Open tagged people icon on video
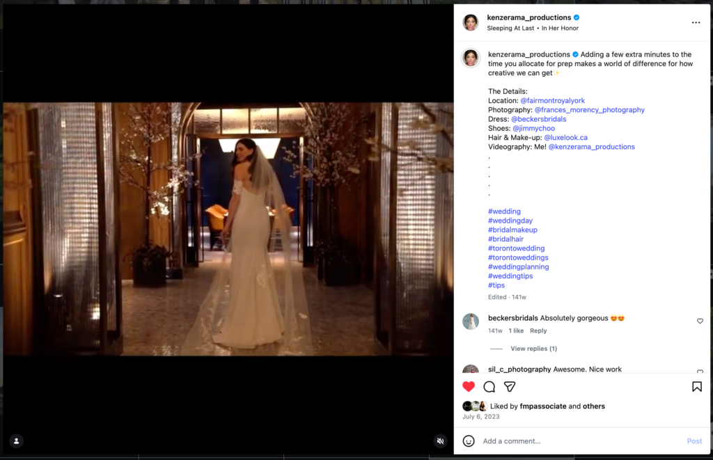 (16, 441)
